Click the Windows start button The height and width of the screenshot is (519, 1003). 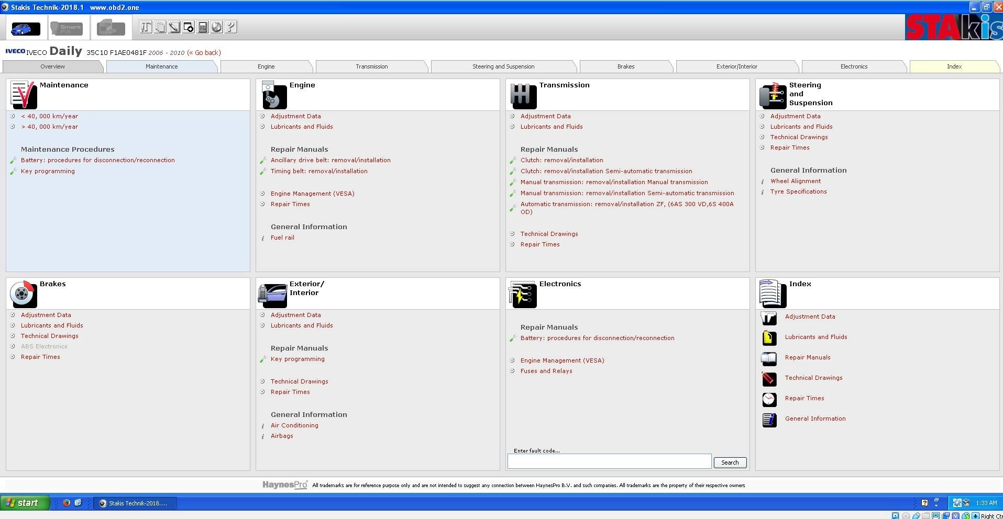tap(25, 503)
